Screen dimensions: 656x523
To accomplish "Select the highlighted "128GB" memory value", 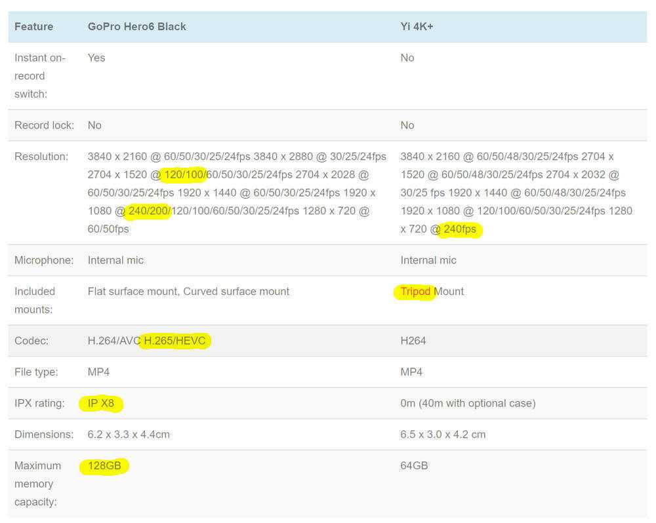I will tap(104, 466).
